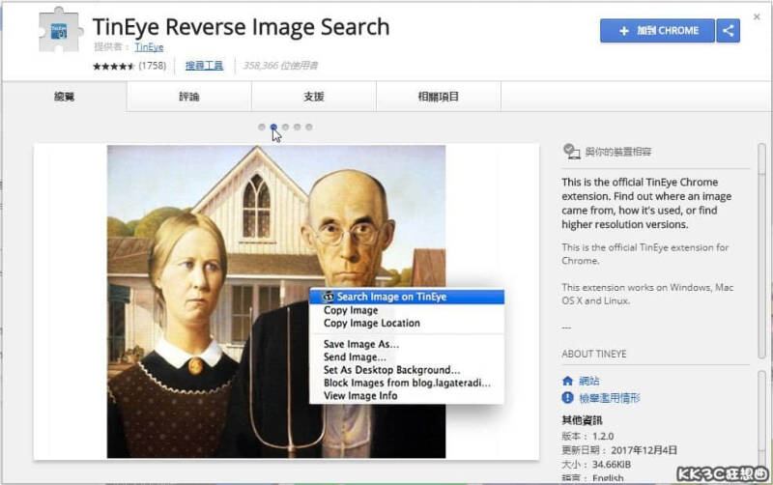Click the home icon beside 網站
The image size is (773, 485).
[x=567, y=381]
